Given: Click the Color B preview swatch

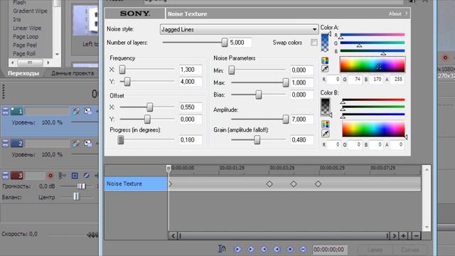Looking at the screenshot, I should click(x=326, y=107).
